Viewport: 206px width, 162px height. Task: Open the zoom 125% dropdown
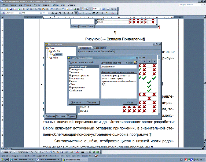[x=100, y=9]
